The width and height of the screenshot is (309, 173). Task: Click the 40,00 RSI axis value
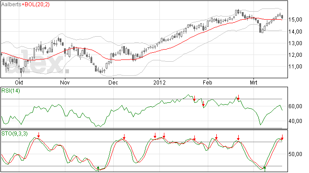coord(296,121)
